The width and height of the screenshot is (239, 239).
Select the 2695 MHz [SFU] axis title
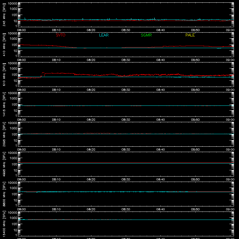coord(4,134)
